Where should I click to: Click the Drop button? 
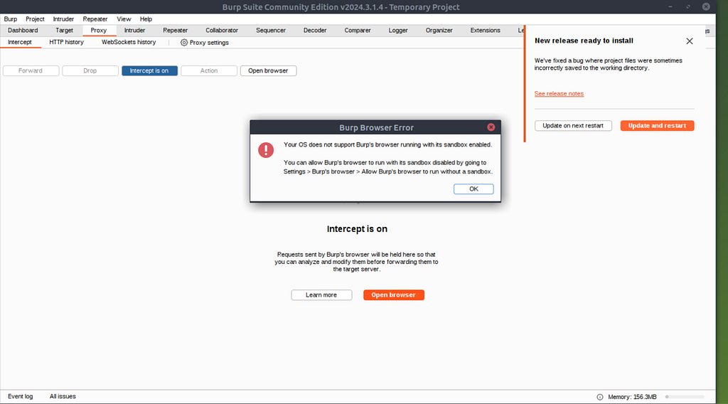click(90, 70)
